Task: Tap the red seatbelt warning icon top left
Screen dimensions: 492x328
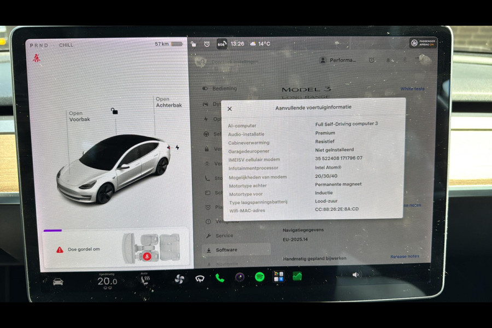Action: (37, 58)
